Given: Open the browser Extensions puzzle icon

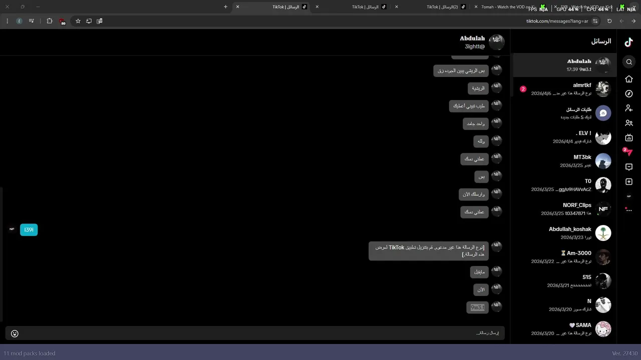Looking at the screenshot, I should 49,21.
